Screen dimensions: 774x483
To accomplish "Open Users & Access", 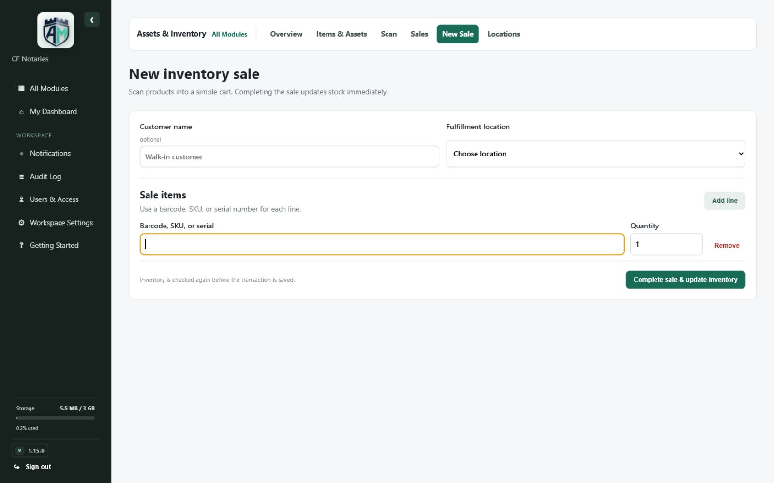I will pyautogui.click(x=56, y=199).
